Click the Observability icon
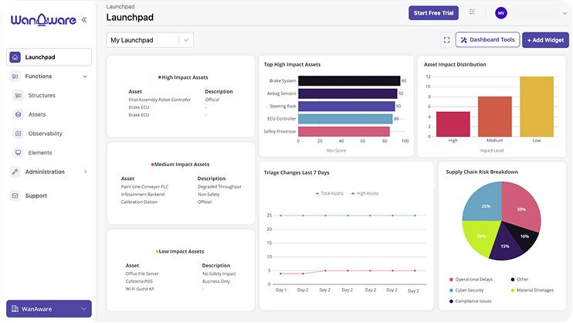Viewport: 573px width, 323px height. point(18,134)
